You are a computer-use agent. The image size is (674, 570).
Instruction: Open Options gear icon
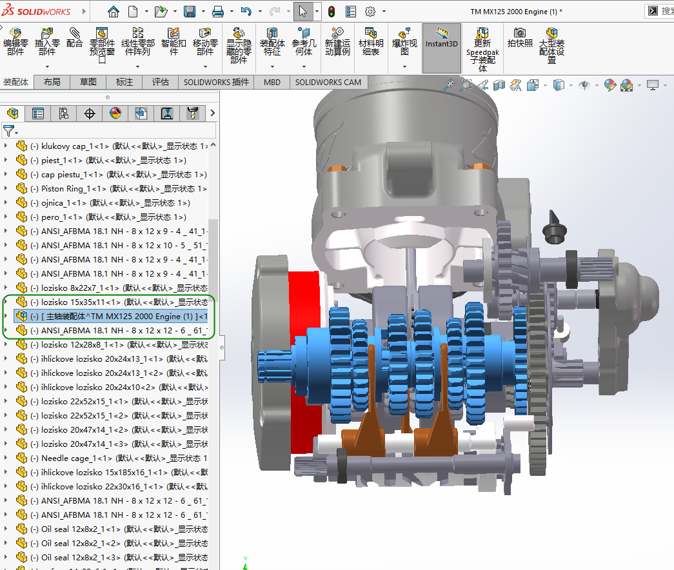[370, 12]
